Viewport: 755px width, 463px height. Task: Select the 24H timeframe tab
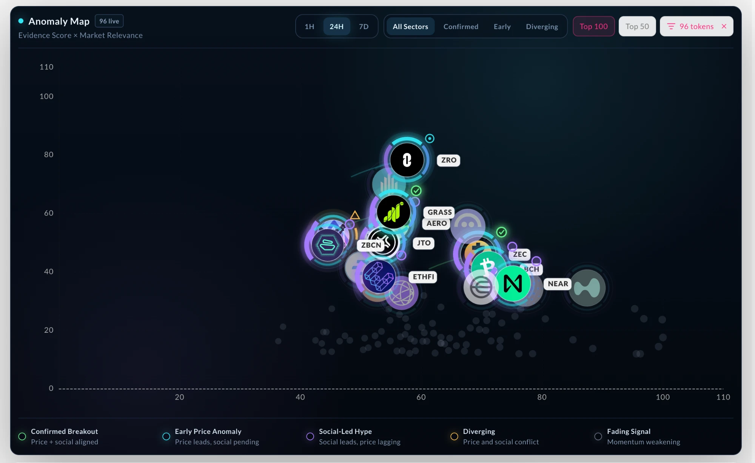pos(336,26)
